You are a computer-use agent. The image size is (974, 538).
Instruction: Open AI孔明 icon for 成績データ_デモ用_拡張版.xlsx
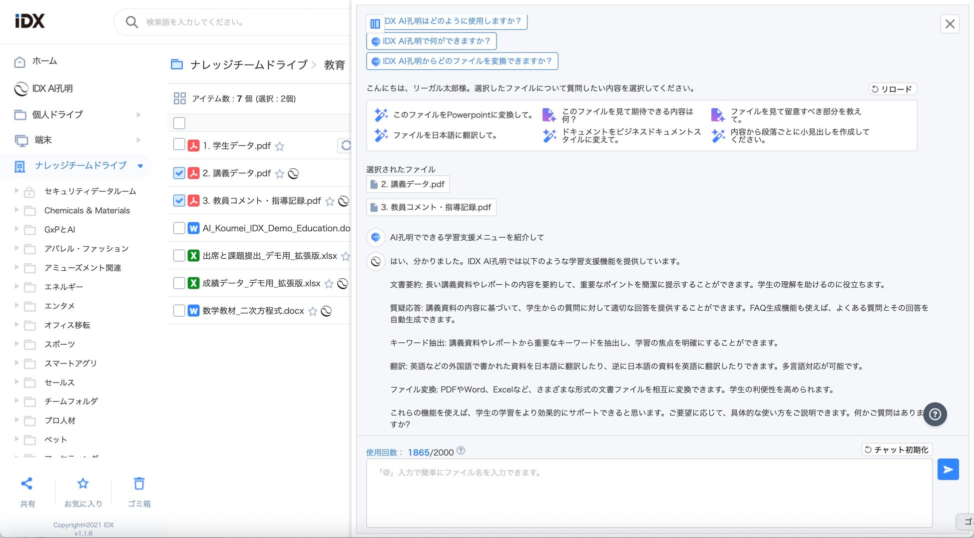pos(343,284)
